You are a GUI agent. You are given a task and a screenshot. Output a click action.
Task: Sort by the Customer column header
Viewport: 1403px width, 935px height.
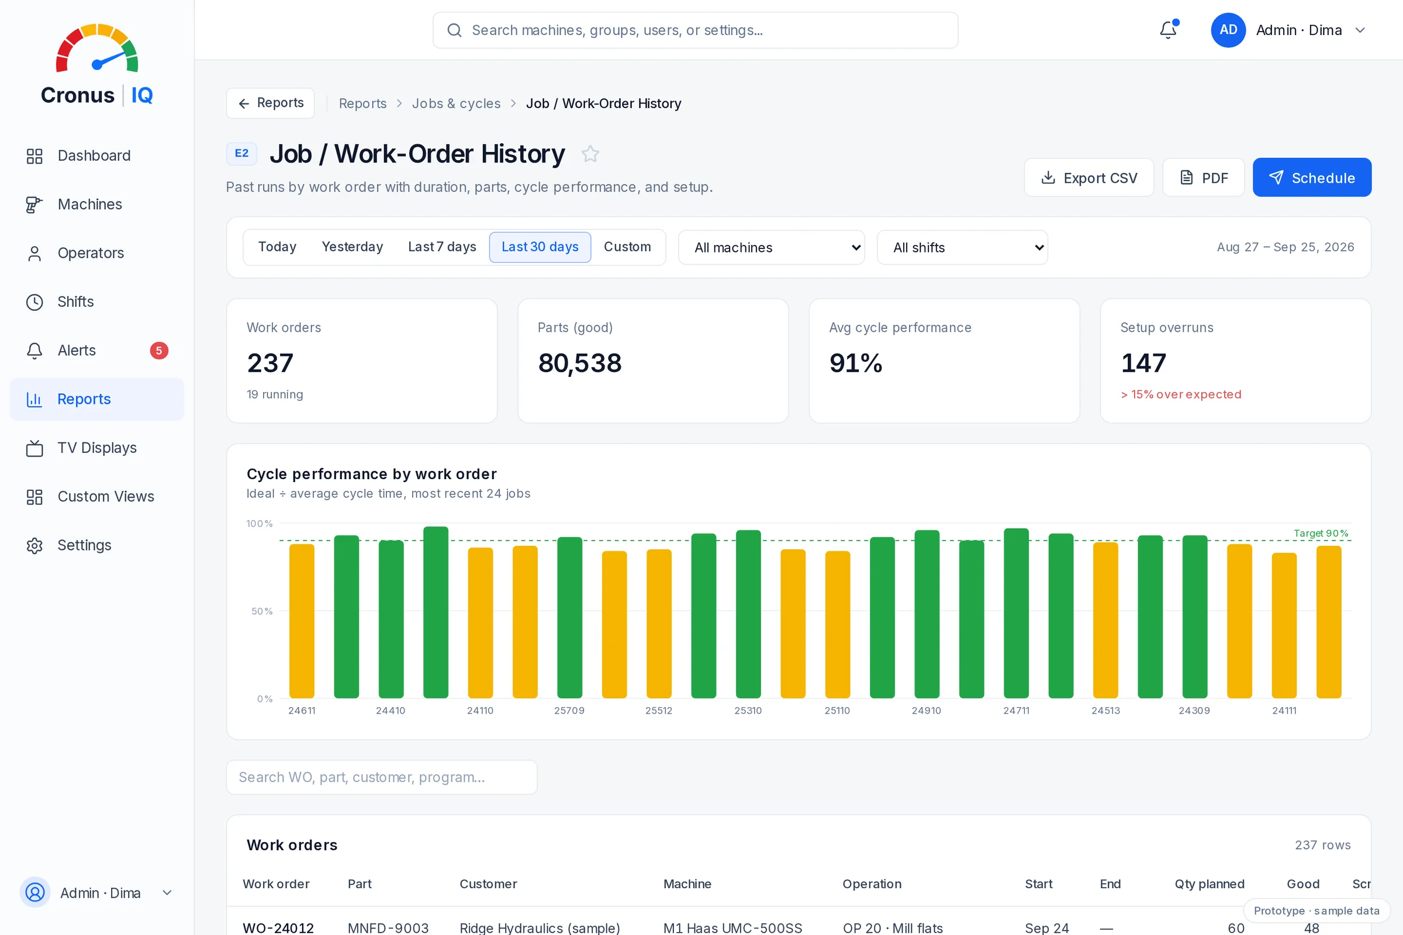[x=488, y=884]
